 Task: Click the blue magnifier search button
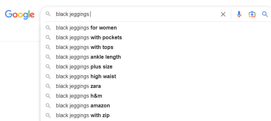[265, 14]
